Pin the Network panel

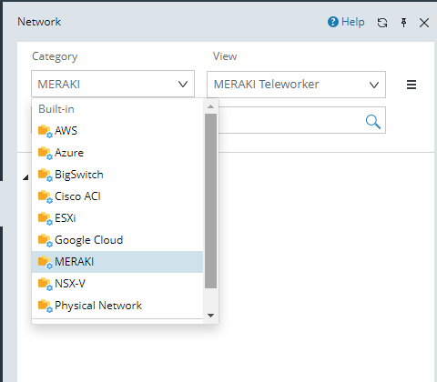coord(403,23)
